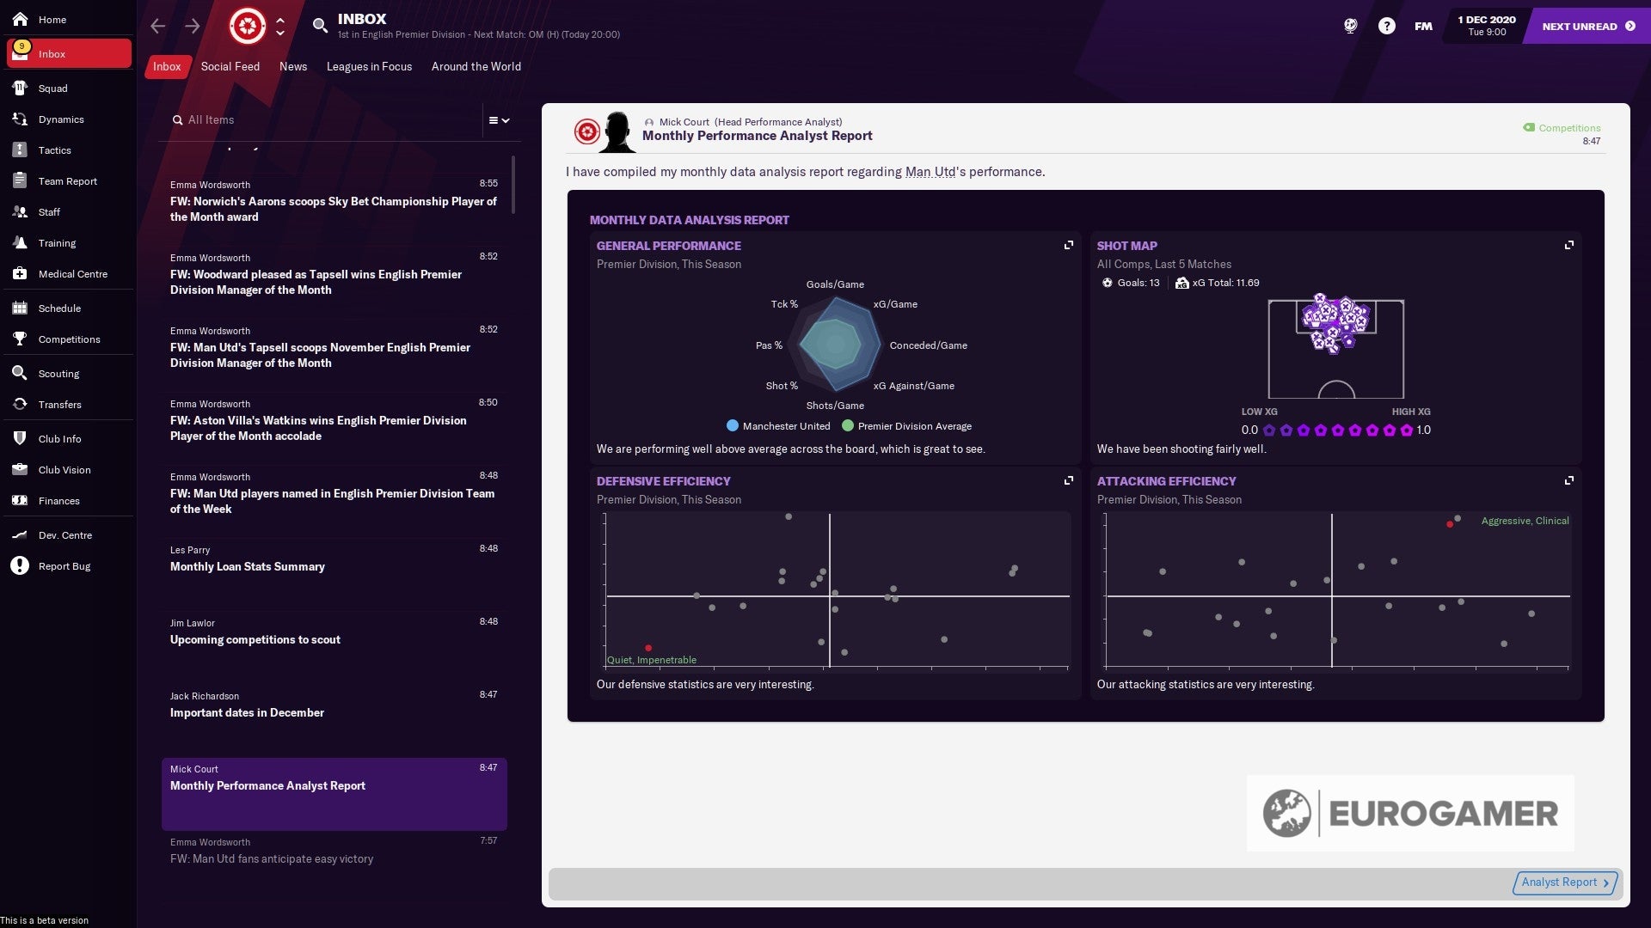
Task: Click the help question mark icon
Action: (1386, 26)
